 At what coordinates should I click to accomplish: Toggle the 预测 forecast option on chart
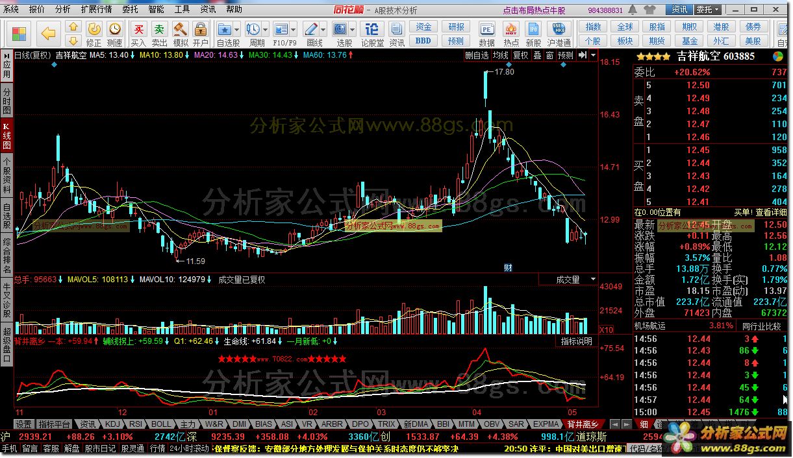coord(566,55)
